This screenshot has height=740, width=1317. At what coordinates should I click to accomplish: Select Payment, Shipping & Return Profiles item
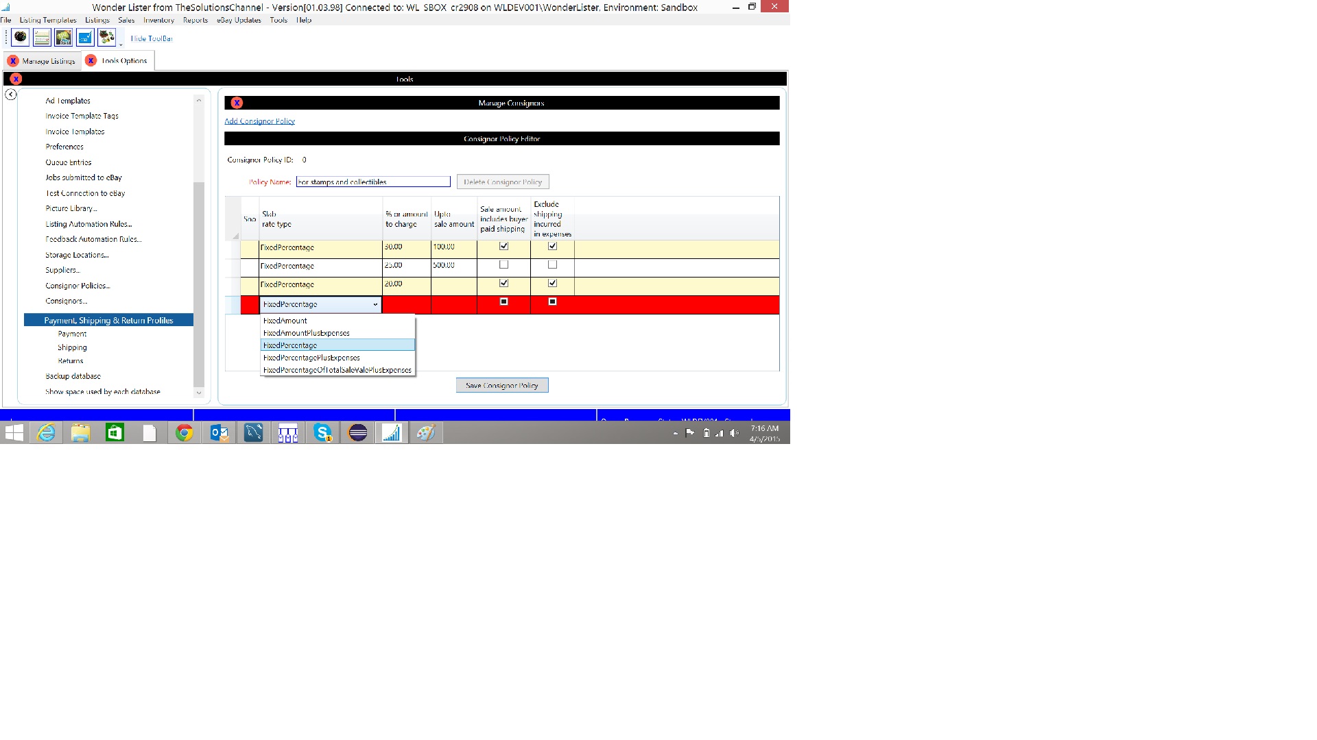108,320
